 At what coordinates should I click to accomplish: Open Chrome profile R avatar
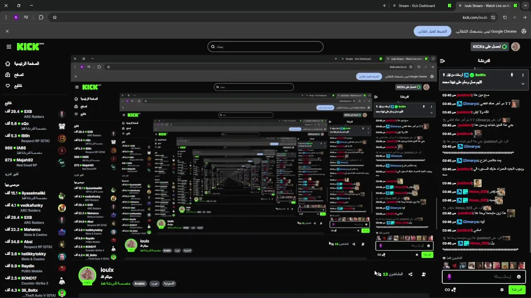click(16, 17)
